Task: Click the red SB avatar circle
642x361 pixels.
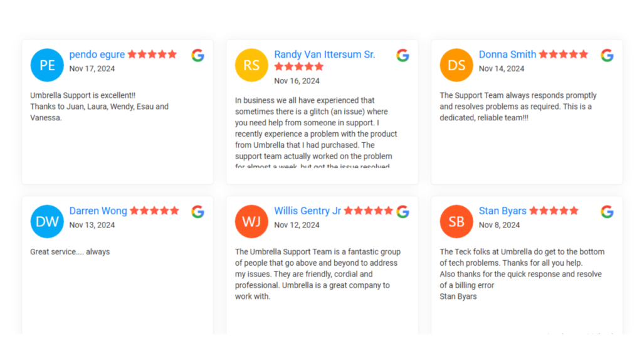Action: coord(456,221)
